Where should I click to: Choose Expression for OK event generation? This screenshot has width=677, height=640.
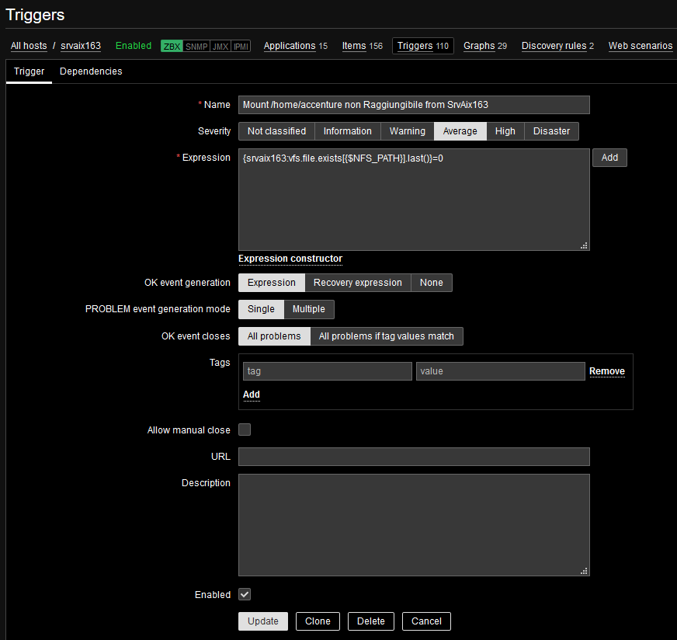pos(272,283)
